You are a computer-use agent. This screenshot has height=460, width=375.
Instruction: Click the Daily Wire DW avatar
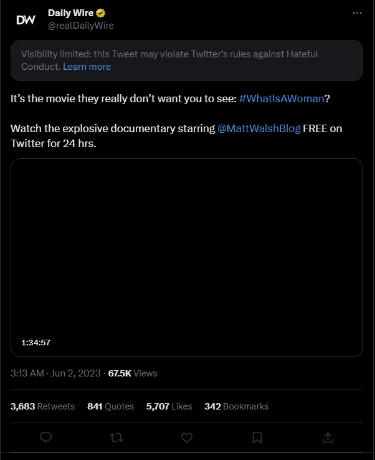(x=26, y=20)
